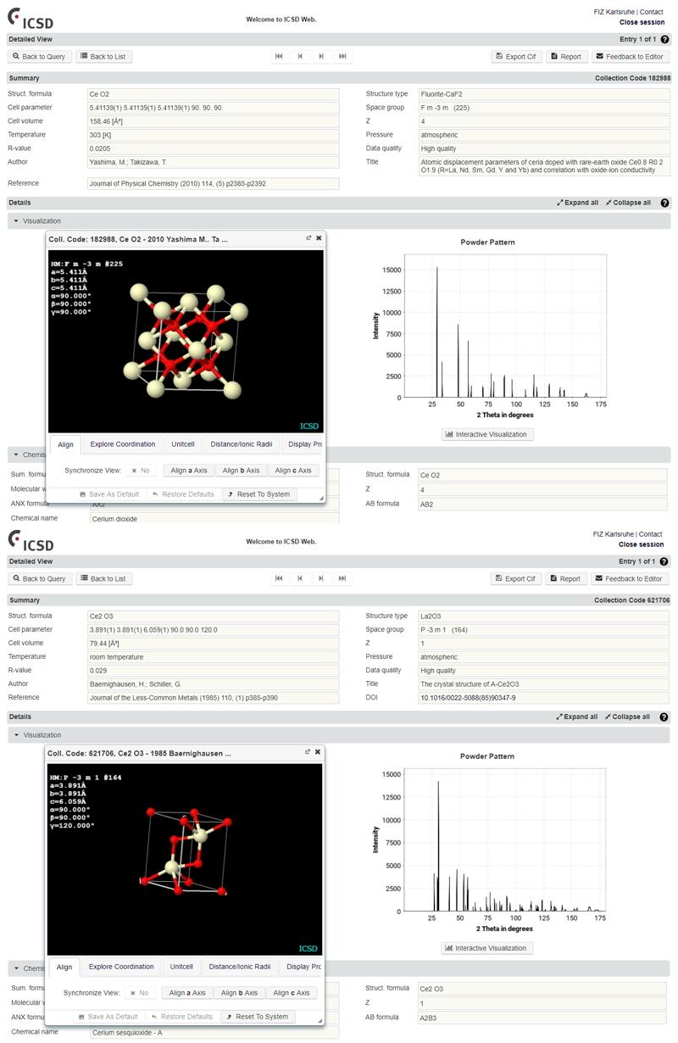Export Cif for collection code 621706
The image size is (678, 1043).
pos(516,578)
